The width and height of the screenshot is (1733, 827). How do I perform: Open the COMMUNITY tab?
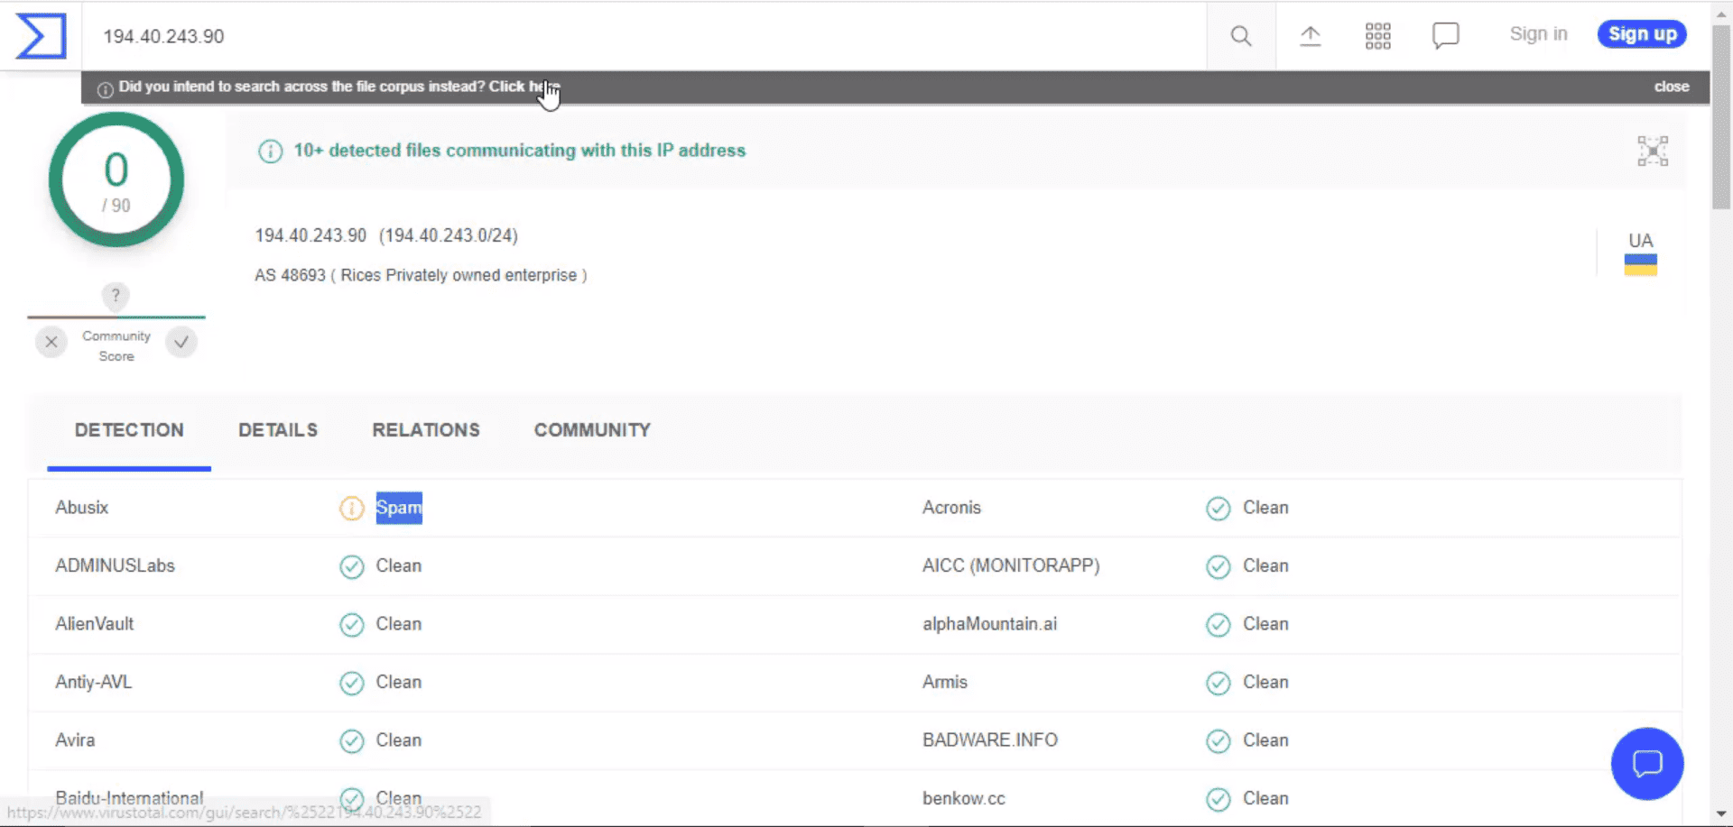pos(592,430)
